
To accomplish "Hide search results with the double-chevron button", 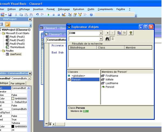I will tap(113, 39).
